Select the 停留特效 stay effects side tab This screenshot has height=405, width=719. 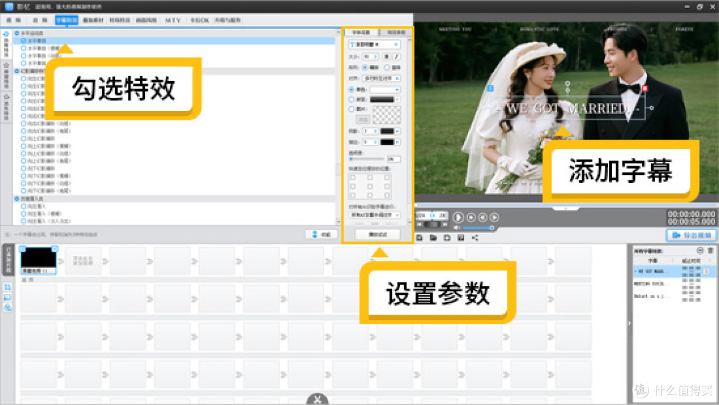click(7, 76)
